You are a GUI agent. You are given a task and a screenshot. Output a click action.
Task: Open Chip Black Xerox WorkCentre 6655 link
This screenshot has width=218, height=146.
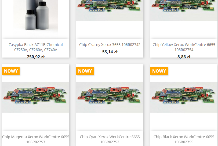point(184,139)
